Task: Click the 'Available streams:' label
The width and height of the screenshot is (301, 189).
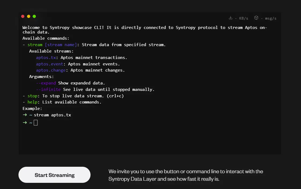Action: [51, 51]
